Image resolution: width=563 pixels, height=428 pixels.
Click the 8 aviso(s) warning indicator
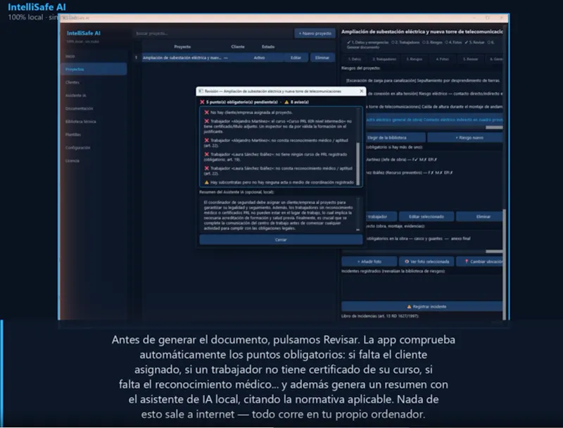tap(296, 102)
